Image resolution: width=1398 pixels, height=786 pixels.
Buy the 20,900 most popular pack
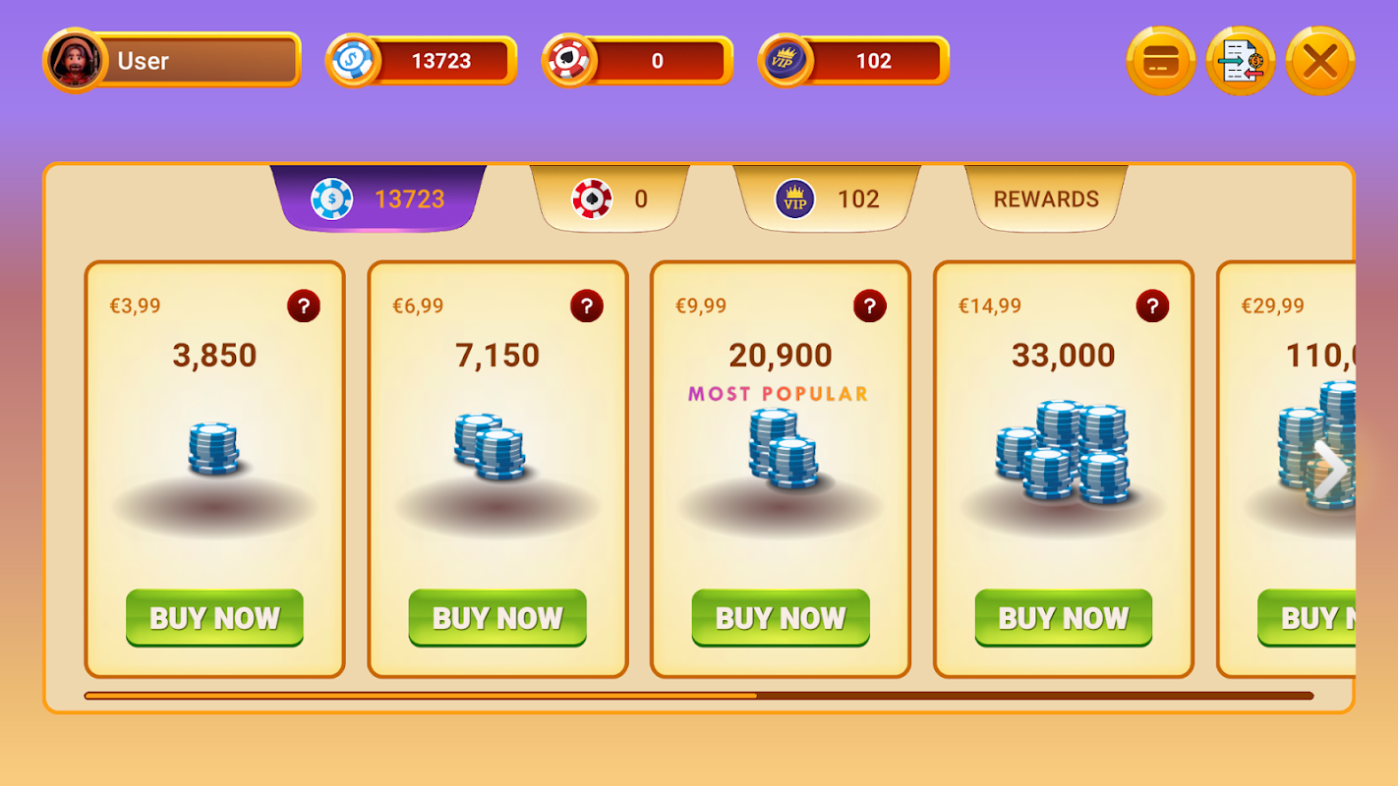[781, 618]
